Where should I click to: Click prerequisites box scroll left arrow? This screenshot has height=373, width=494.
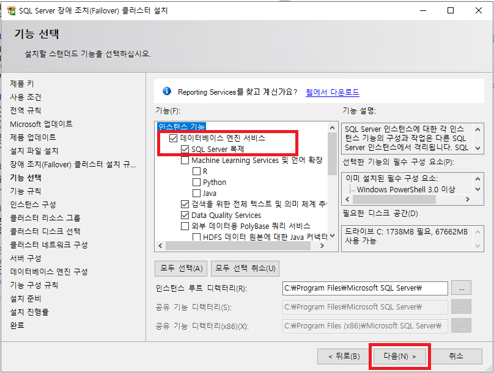point(347,200)
